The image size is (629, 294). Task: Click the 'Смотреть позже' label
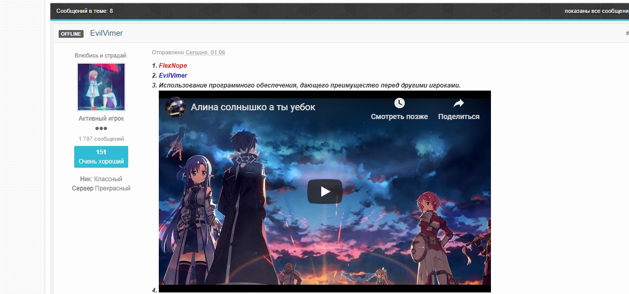(x=399, y=117)
